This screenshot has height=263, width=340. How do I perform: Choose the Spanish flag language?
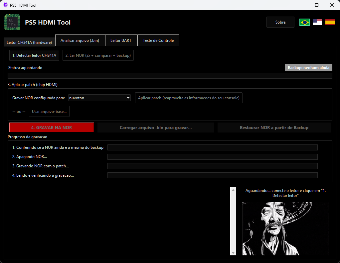tap(330, 22)
